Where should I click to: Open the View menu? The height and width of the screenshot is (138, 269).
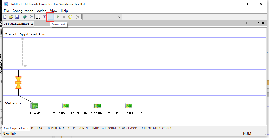(54, 11)
